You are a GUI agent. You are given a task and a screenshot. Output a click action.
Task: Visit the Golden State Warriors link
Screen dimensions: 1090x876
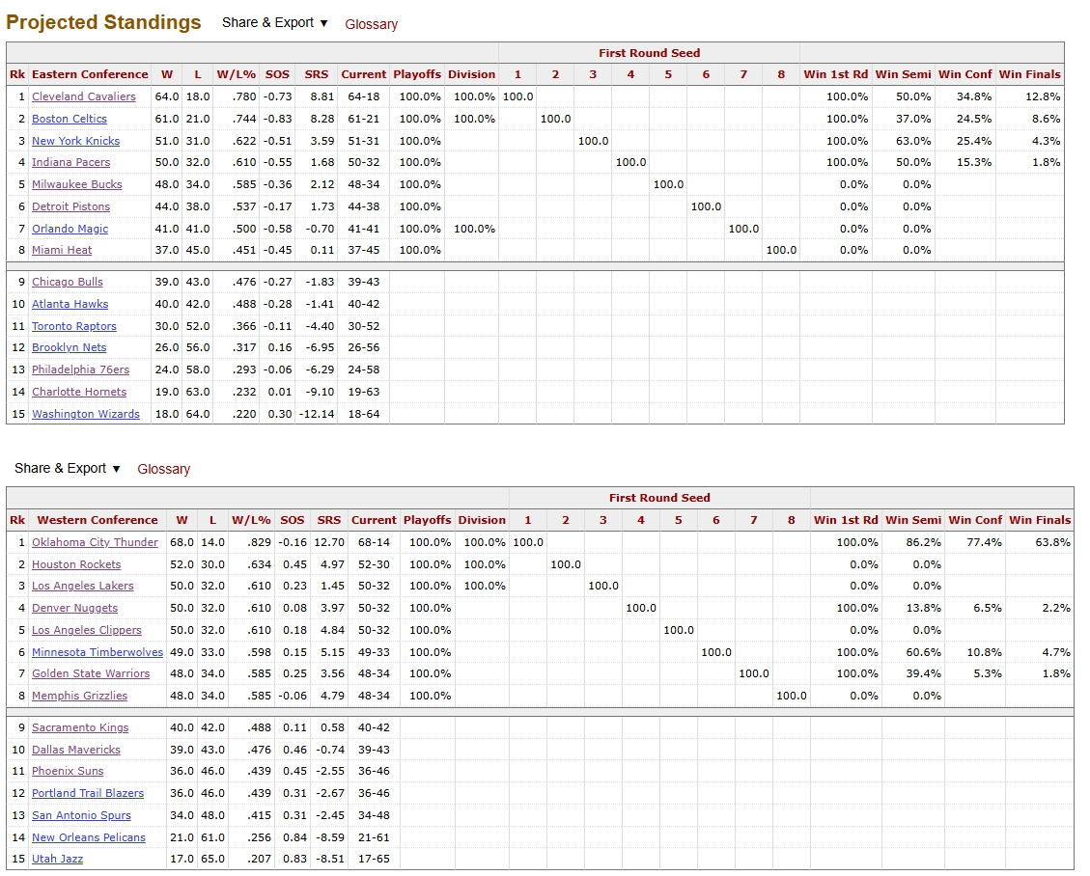click(x=91, y=673)
